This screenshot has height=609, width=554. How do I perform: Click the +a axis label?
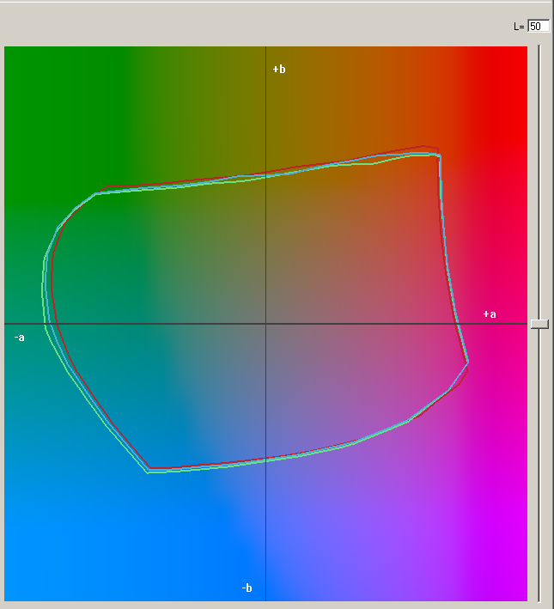click(x=490, y=314)
